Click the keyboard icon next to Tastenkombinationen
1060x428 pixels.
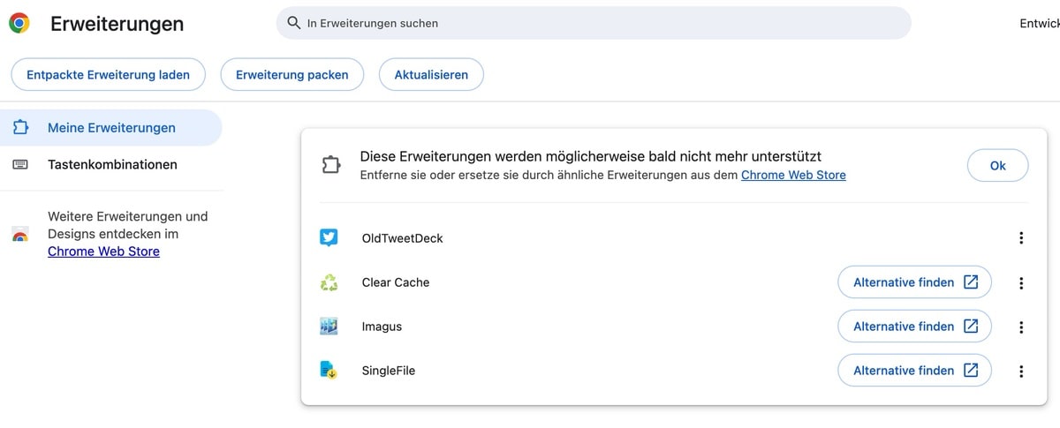click(x=20, y=165)
